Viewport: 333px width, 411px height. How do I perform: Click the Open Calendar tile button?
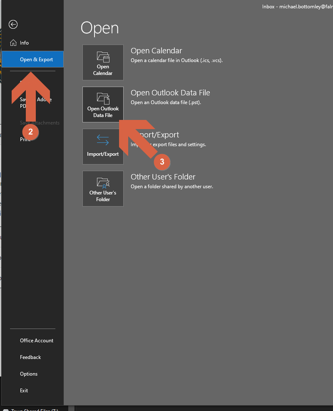(x=103, y=62)
